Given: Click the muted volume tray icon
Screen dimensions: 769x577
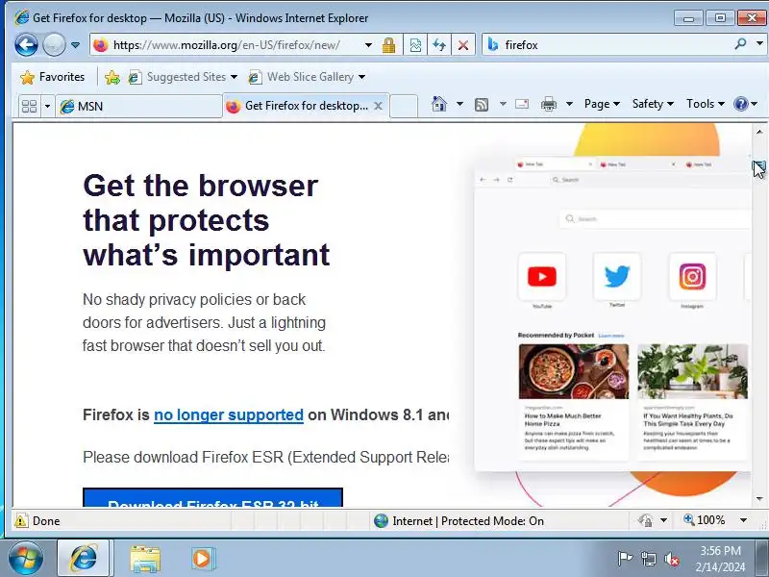Looking at the screenshot, I should point(671,559).
